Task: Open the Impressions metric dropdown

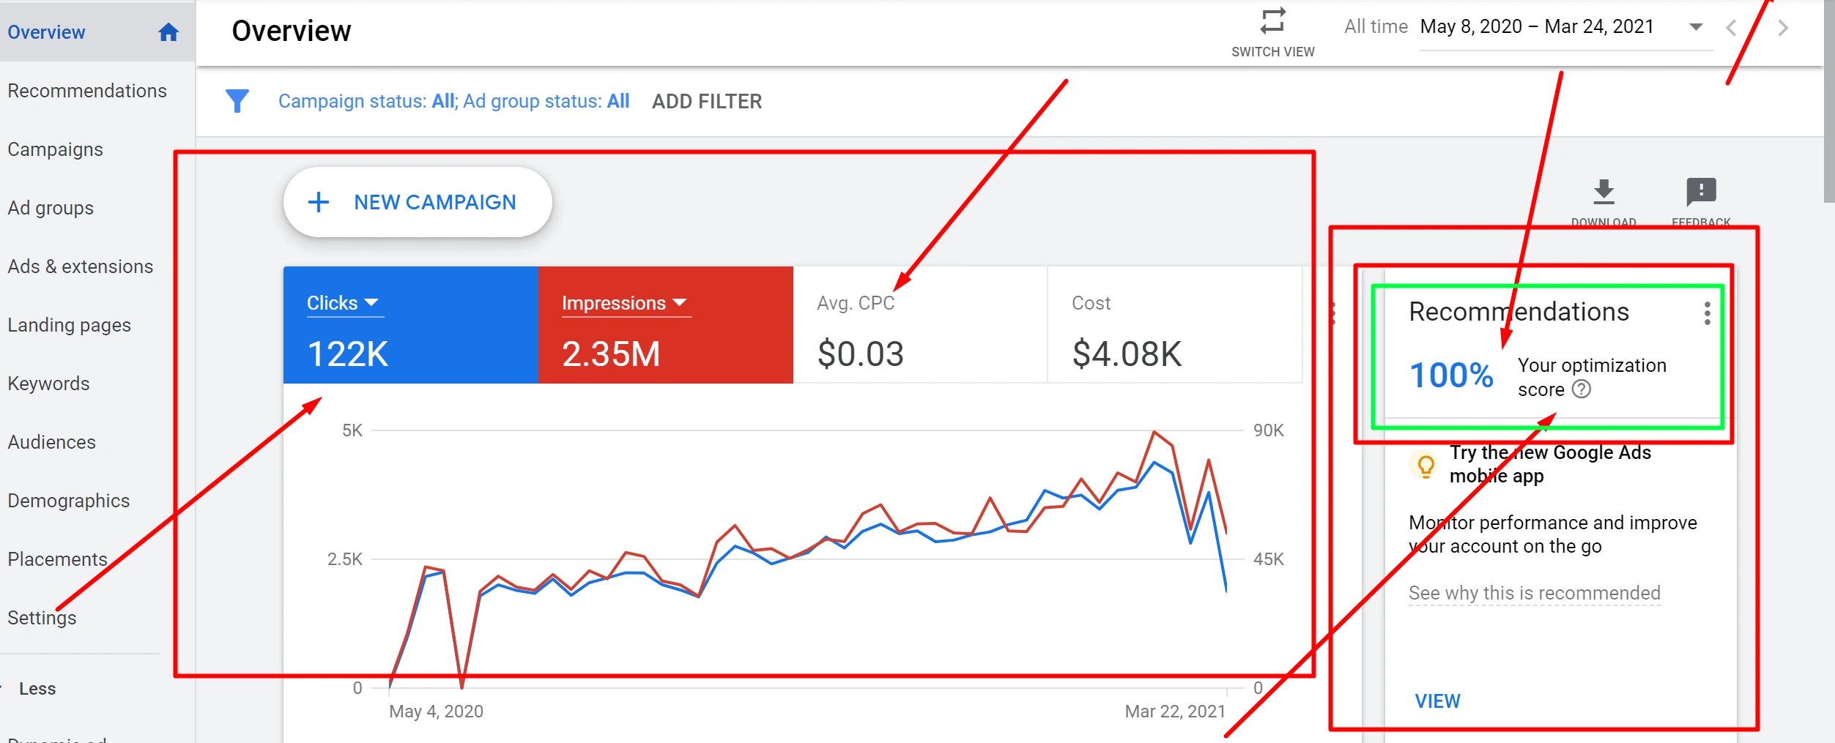Action: tap(626, 303)
